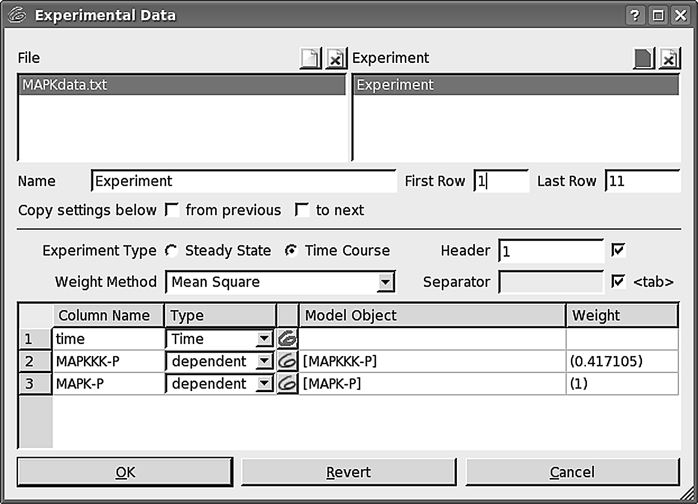Open model object picker for MAPKKK-P row
This screenshot has width=698, height=504.
click(x=288, y=361)
